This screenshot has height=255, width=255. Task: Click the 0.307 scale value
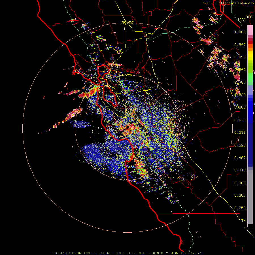[x=240, y=195]
